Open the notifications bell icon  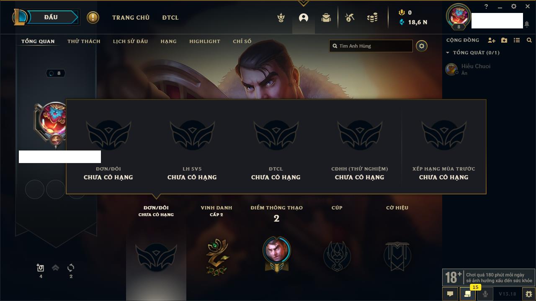pyautogui.click(x=526, y=24)
